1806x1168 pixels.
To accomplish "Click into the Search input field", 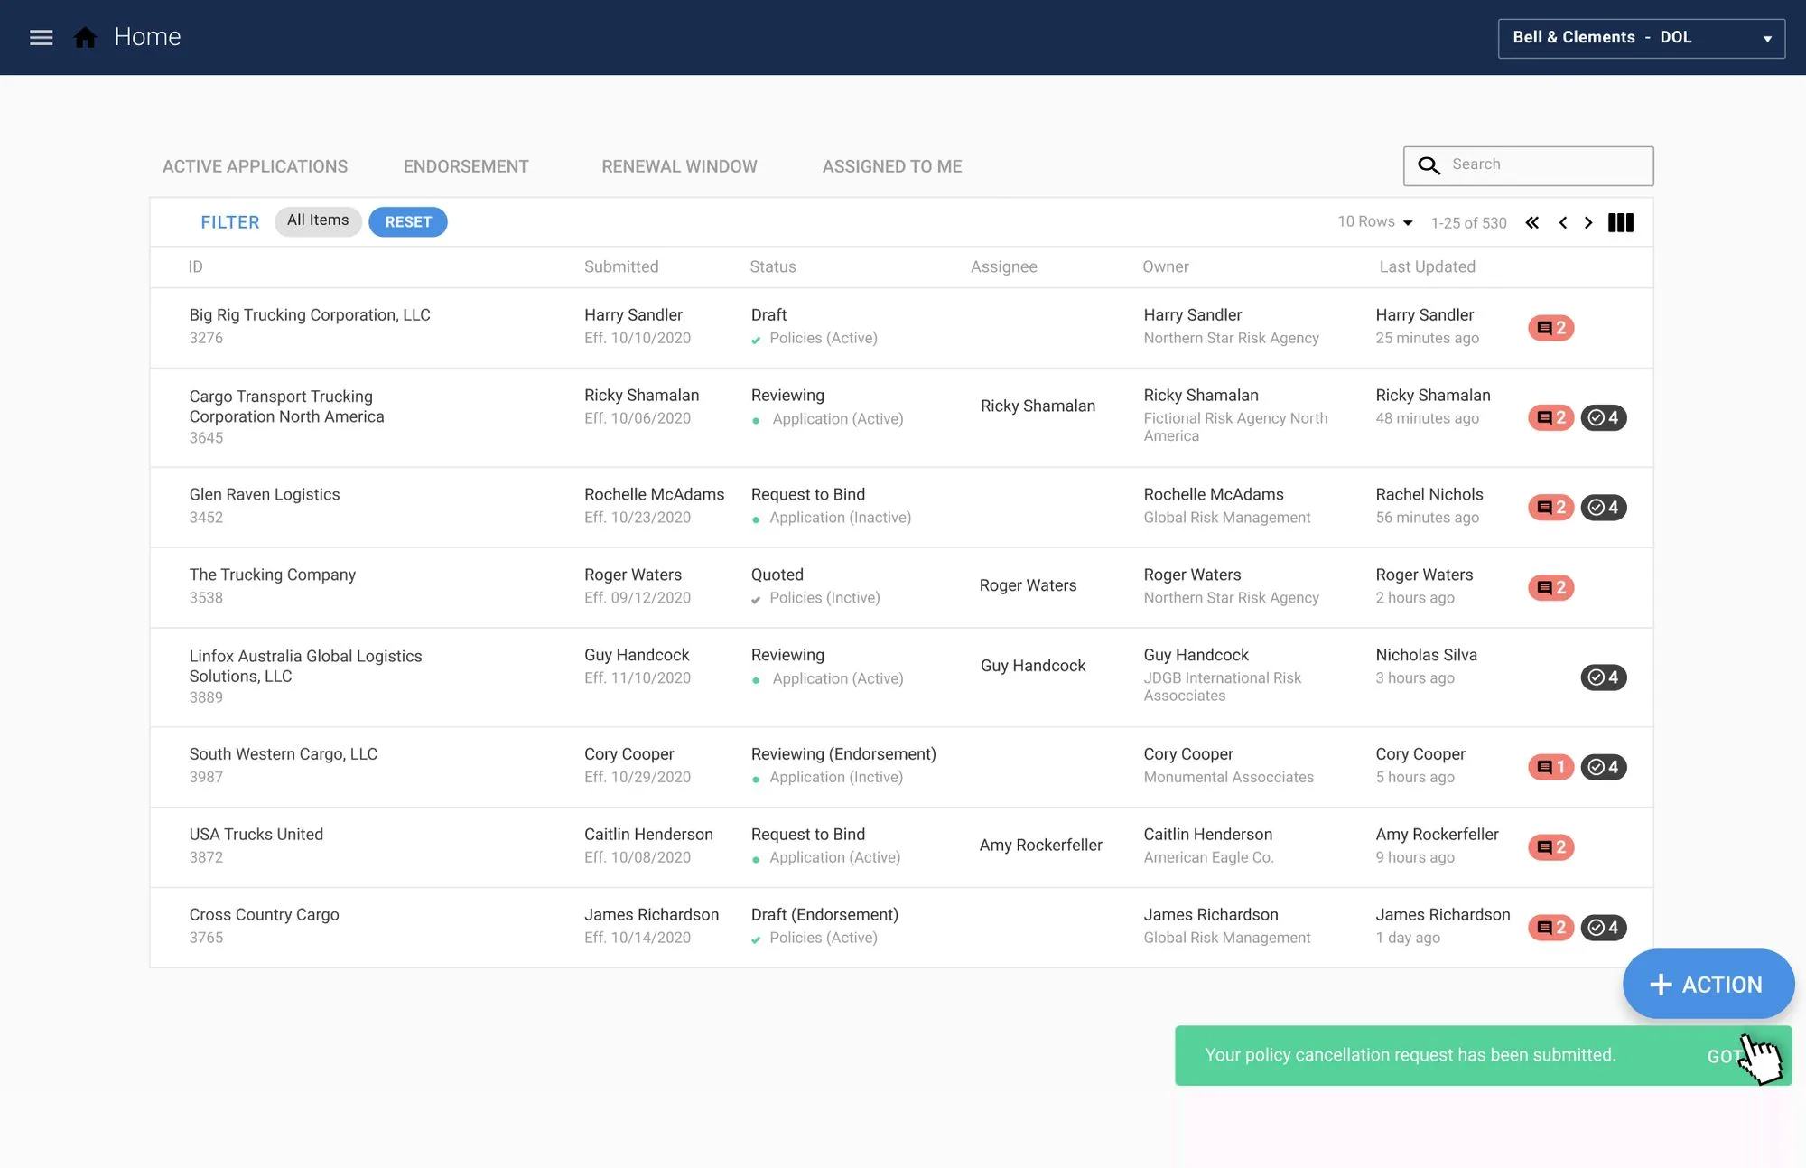I will 1528,165.
